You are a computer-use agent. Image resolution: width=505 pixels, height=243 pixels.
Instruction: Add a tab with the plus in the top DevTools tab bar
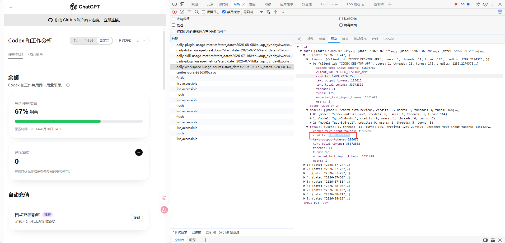[390, 4]
